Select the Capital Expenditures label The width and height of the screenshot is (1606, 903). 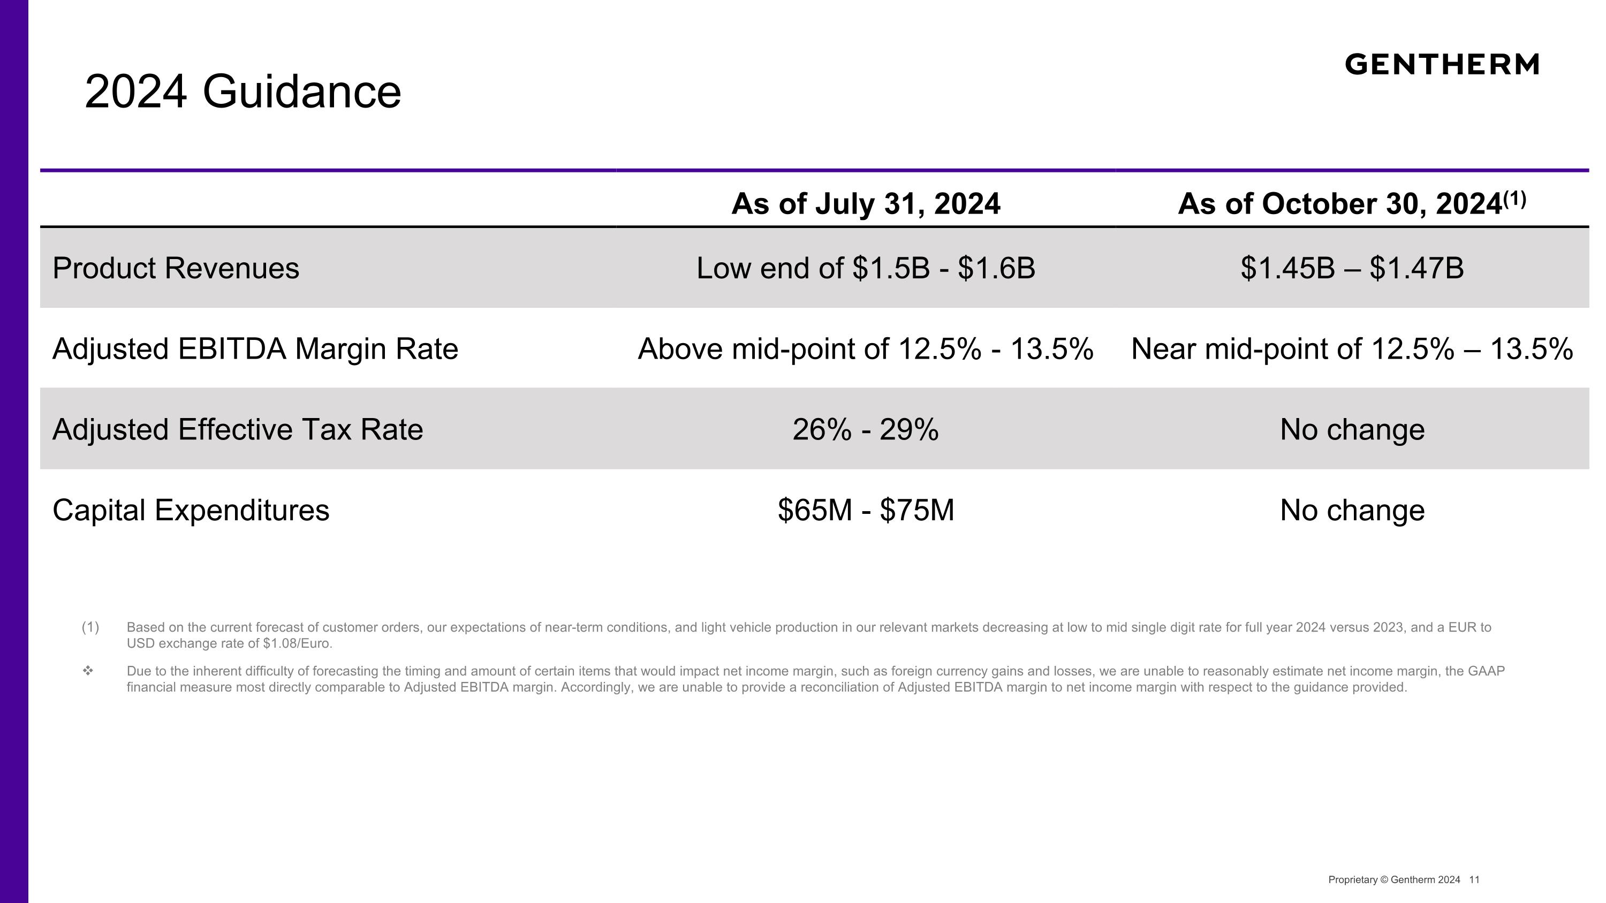click(191, 511)
